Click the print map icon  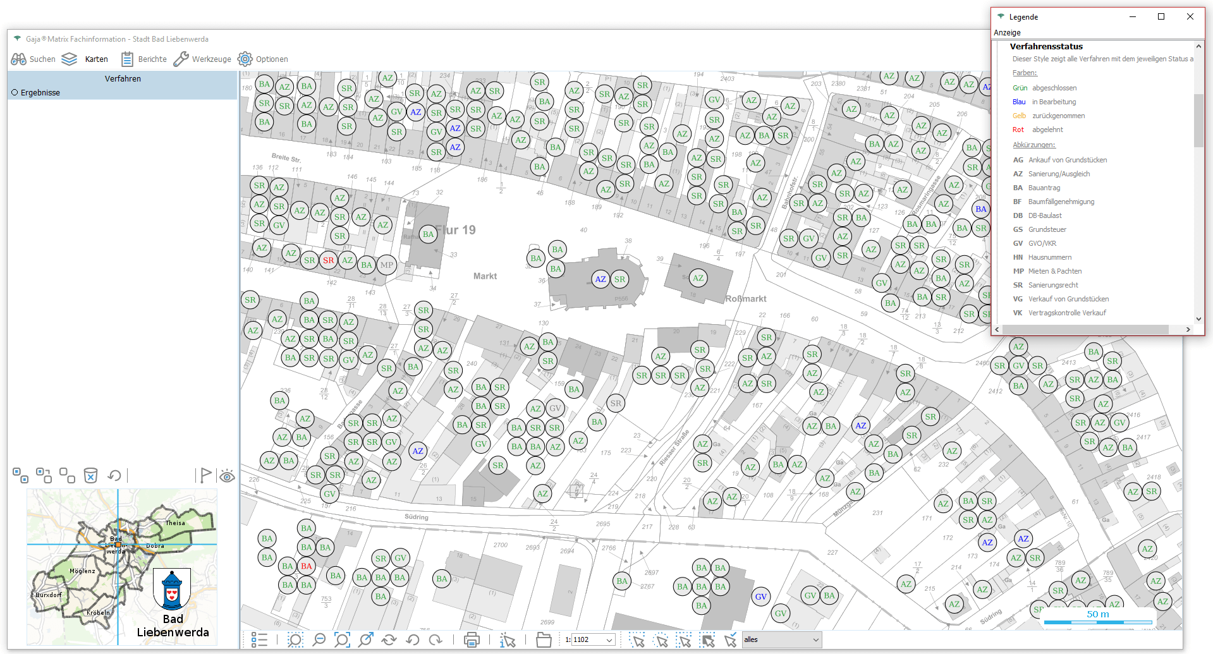point(472,639)
